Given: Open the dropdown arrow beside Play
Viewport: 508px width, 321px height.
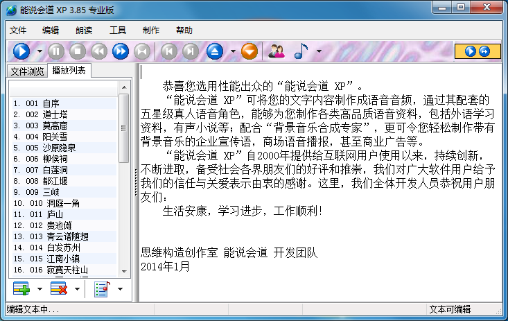Looking at the screenshot, I should 40,51.
